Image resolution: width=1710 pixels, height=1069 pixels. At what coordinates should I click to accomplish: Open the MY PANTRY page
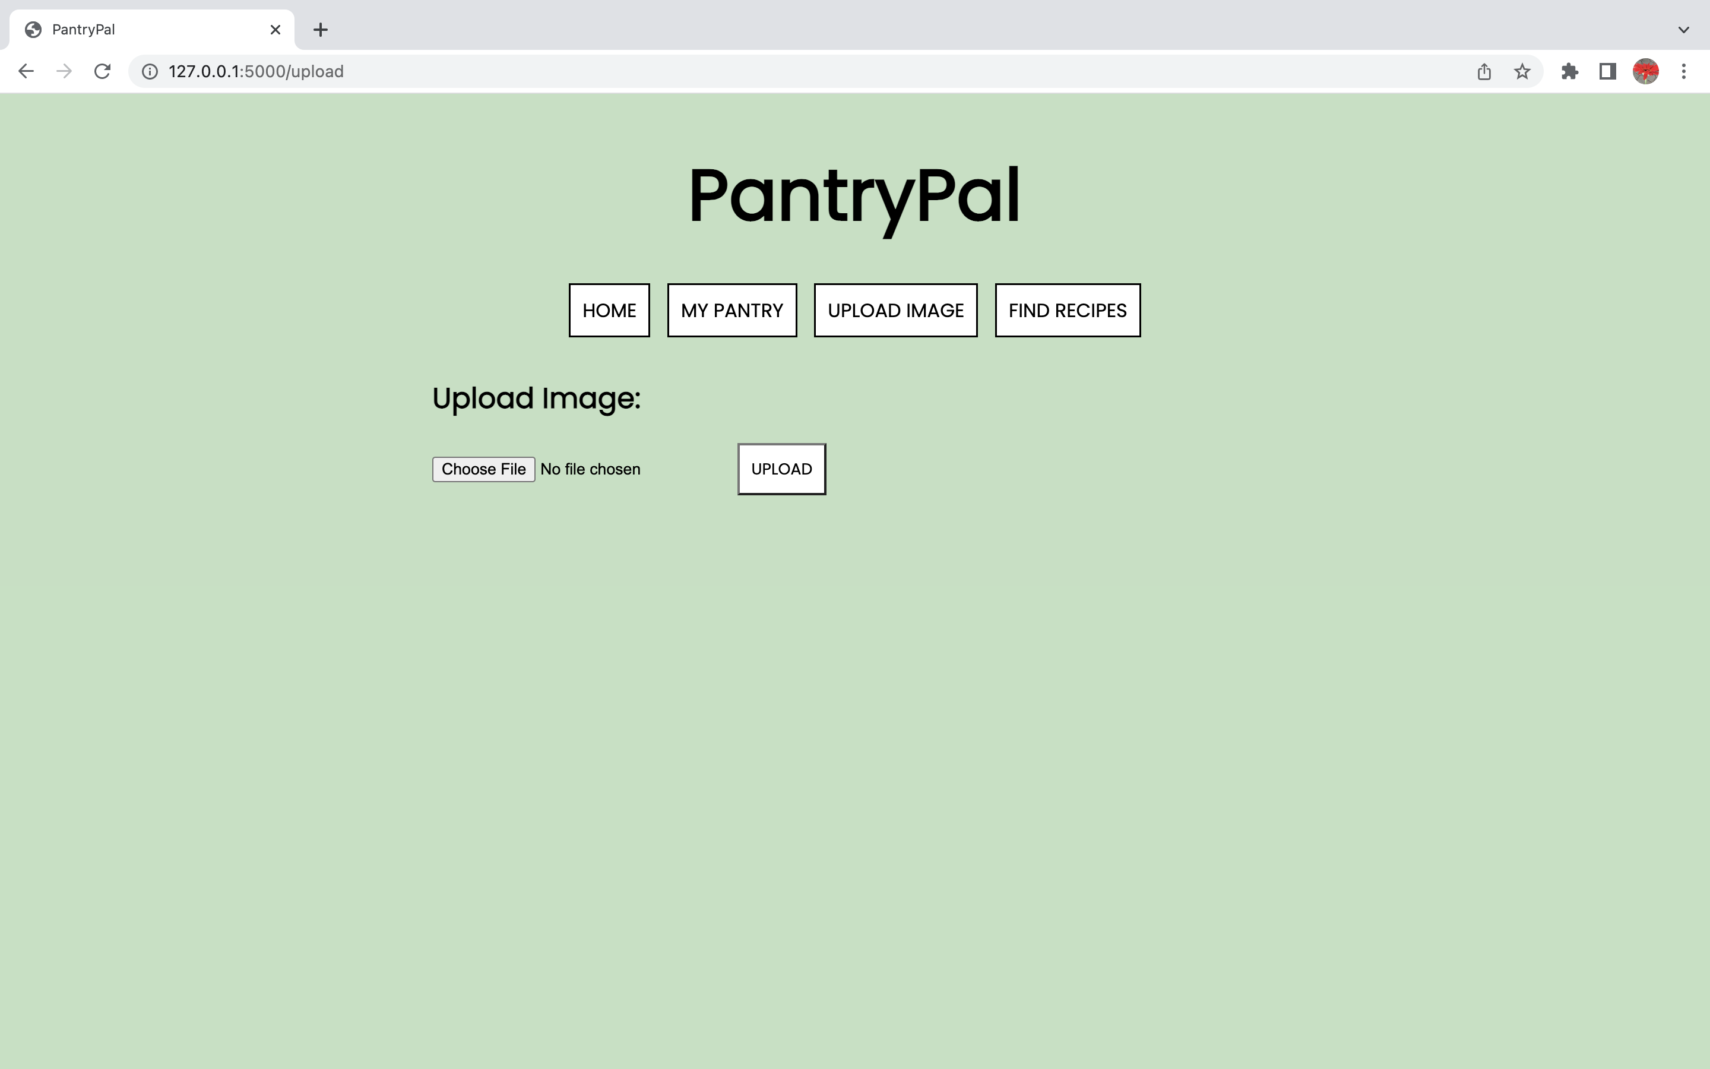click(x=732, y=311)
